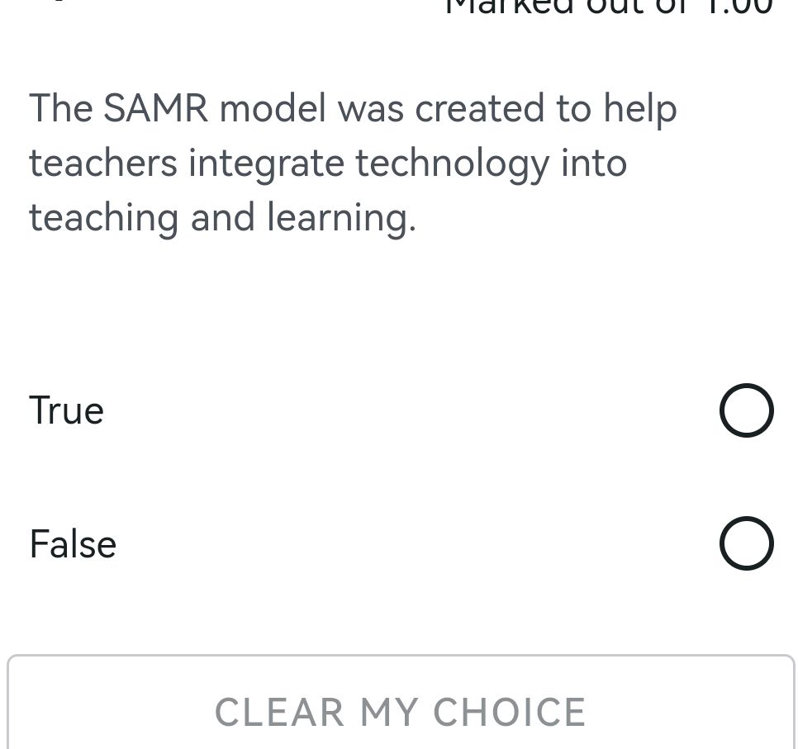Click the True answer label
This screenshot has width=798, height=749.
coord(66,410)
